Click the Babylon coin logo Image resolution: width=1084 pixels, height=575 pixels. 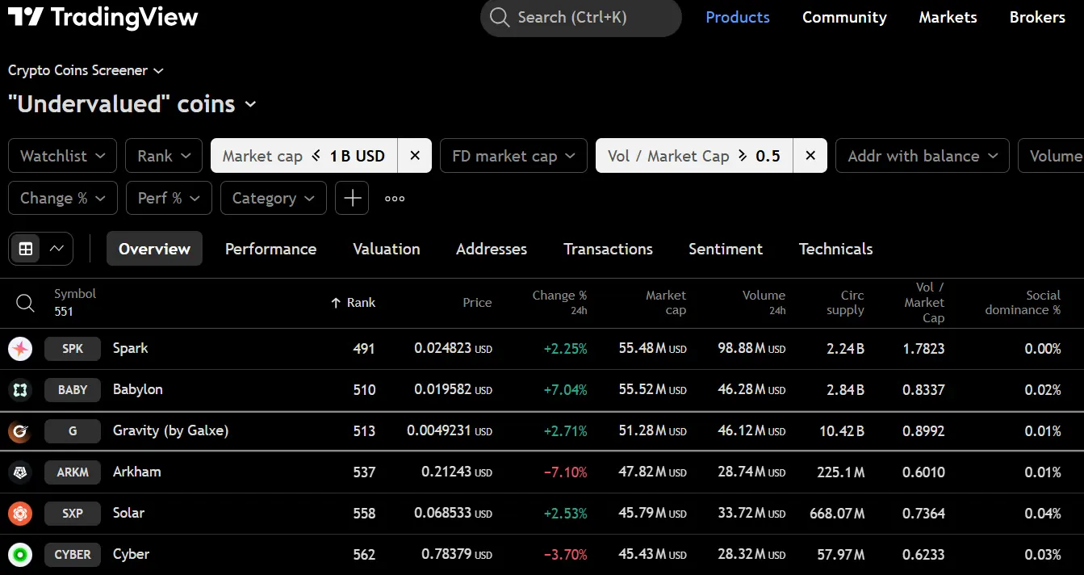coord(20,390)
